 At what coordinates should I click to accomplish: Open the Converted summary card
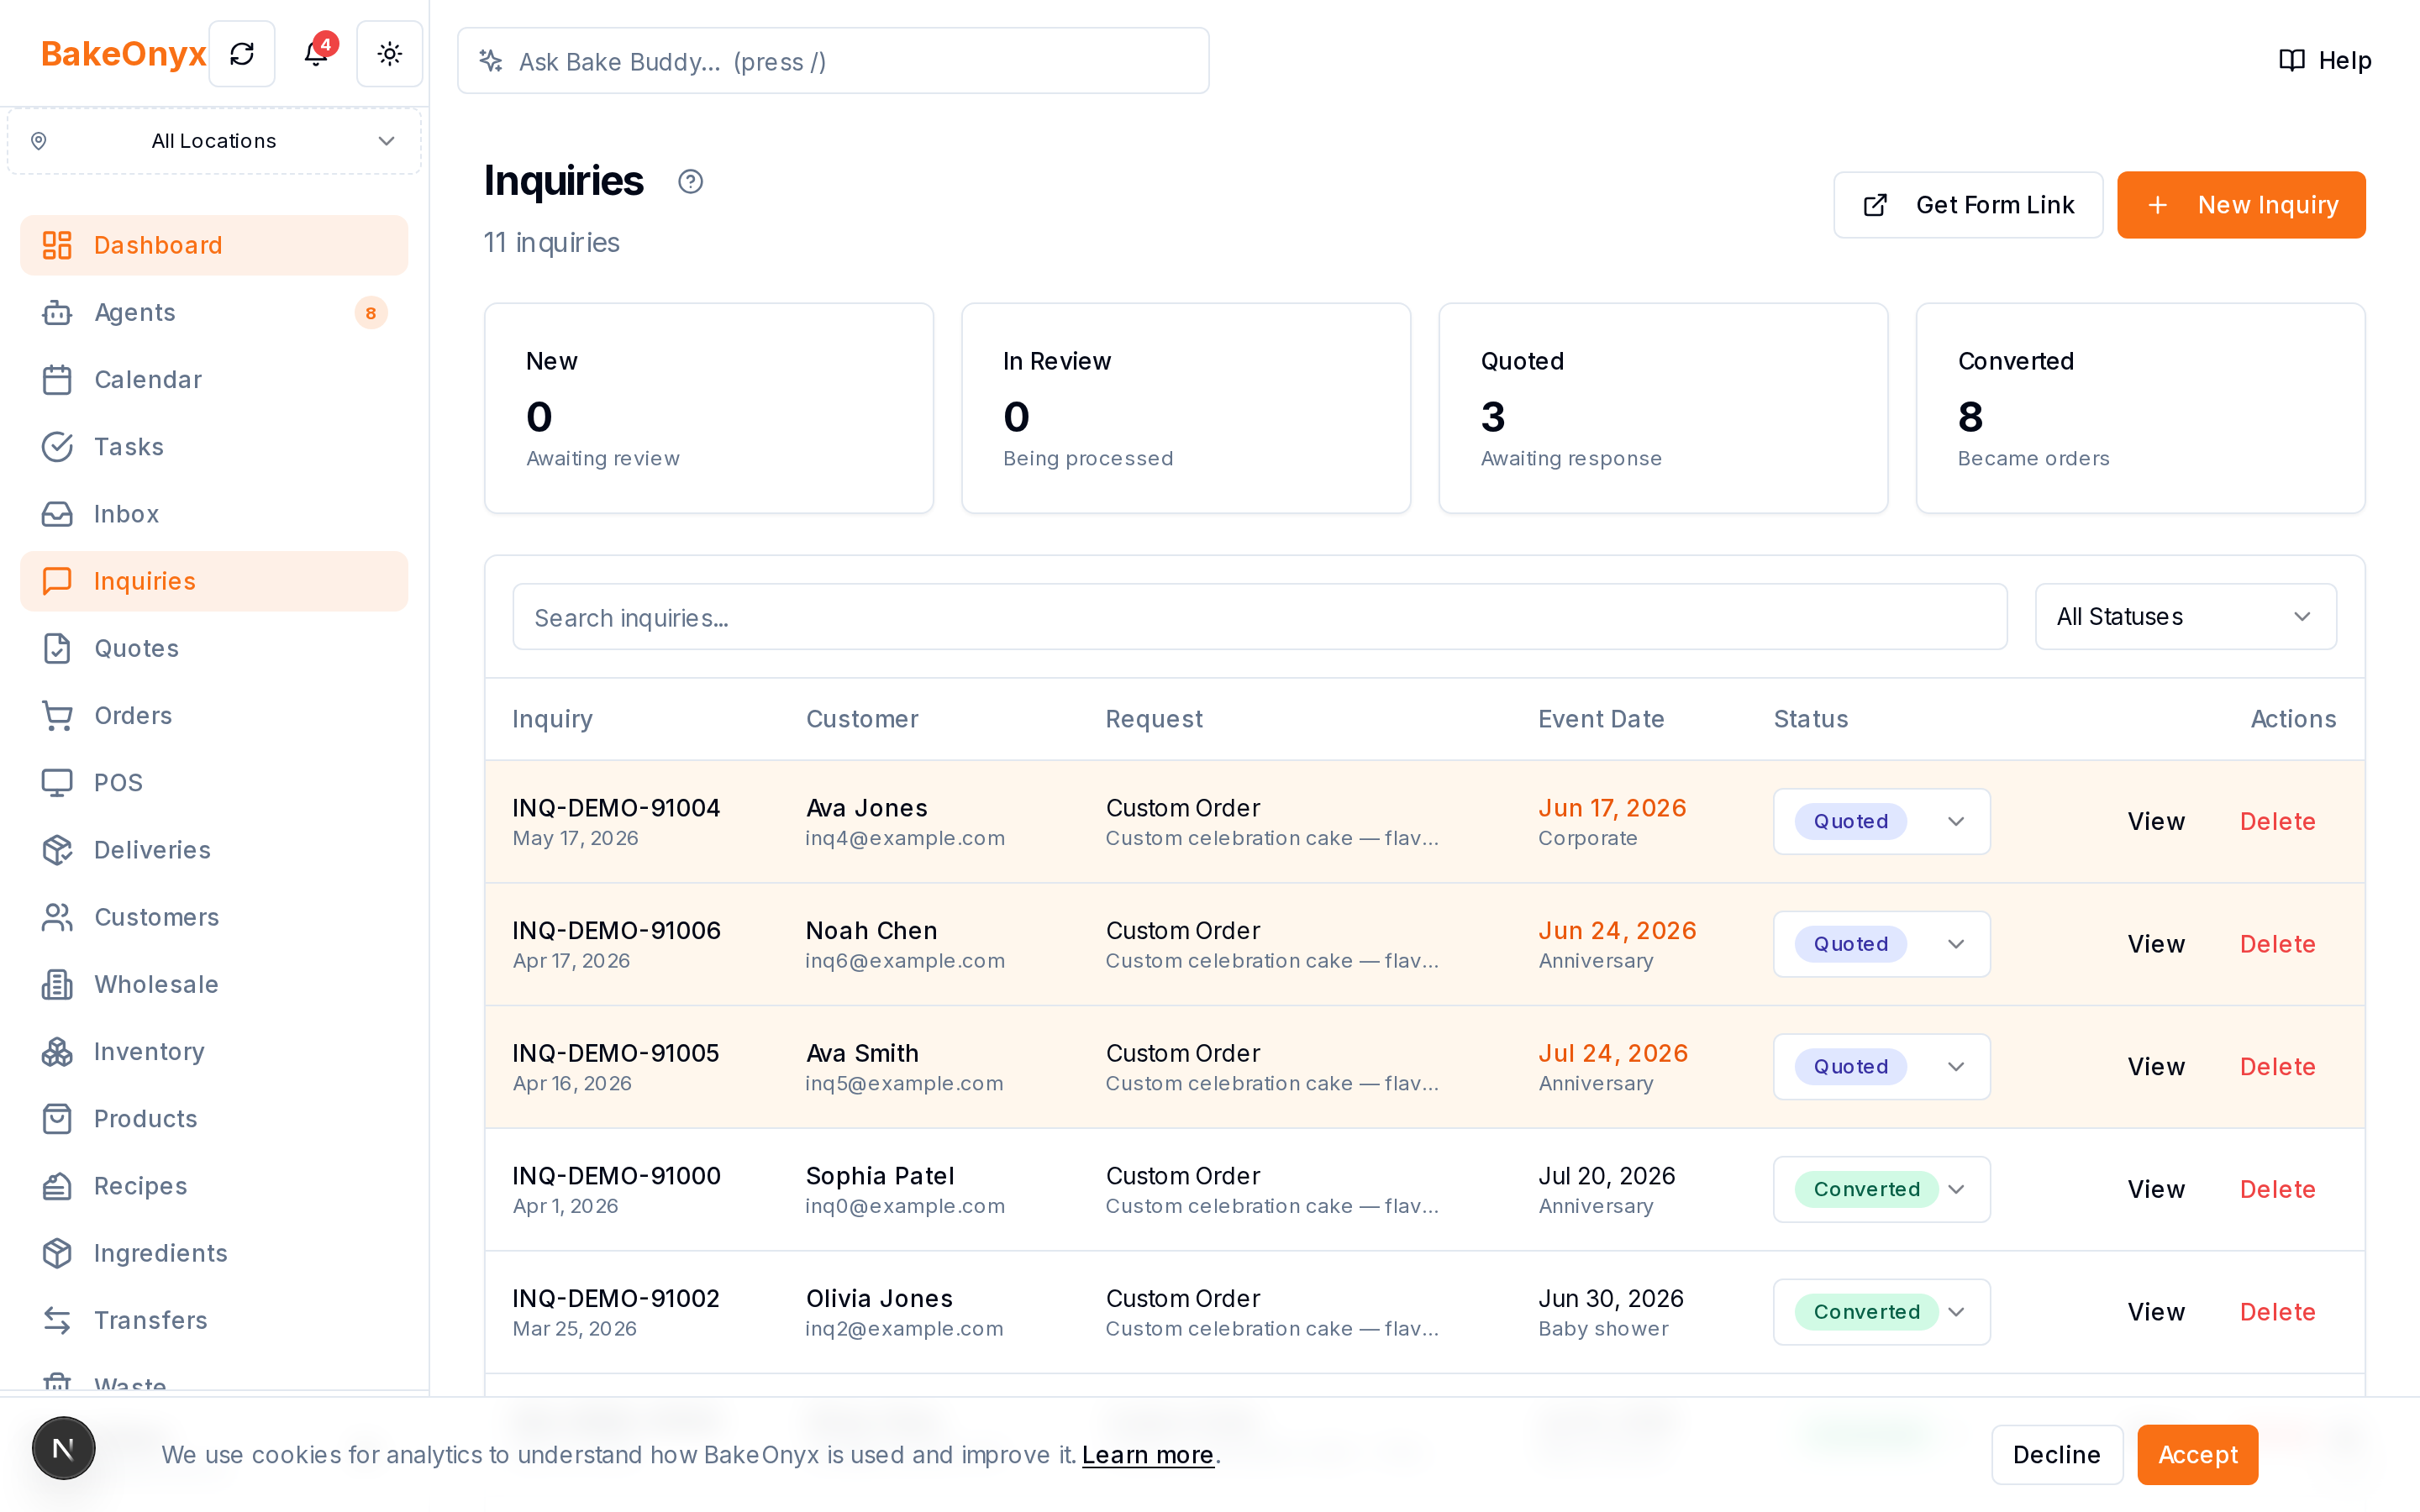[x=2140, y=408]
